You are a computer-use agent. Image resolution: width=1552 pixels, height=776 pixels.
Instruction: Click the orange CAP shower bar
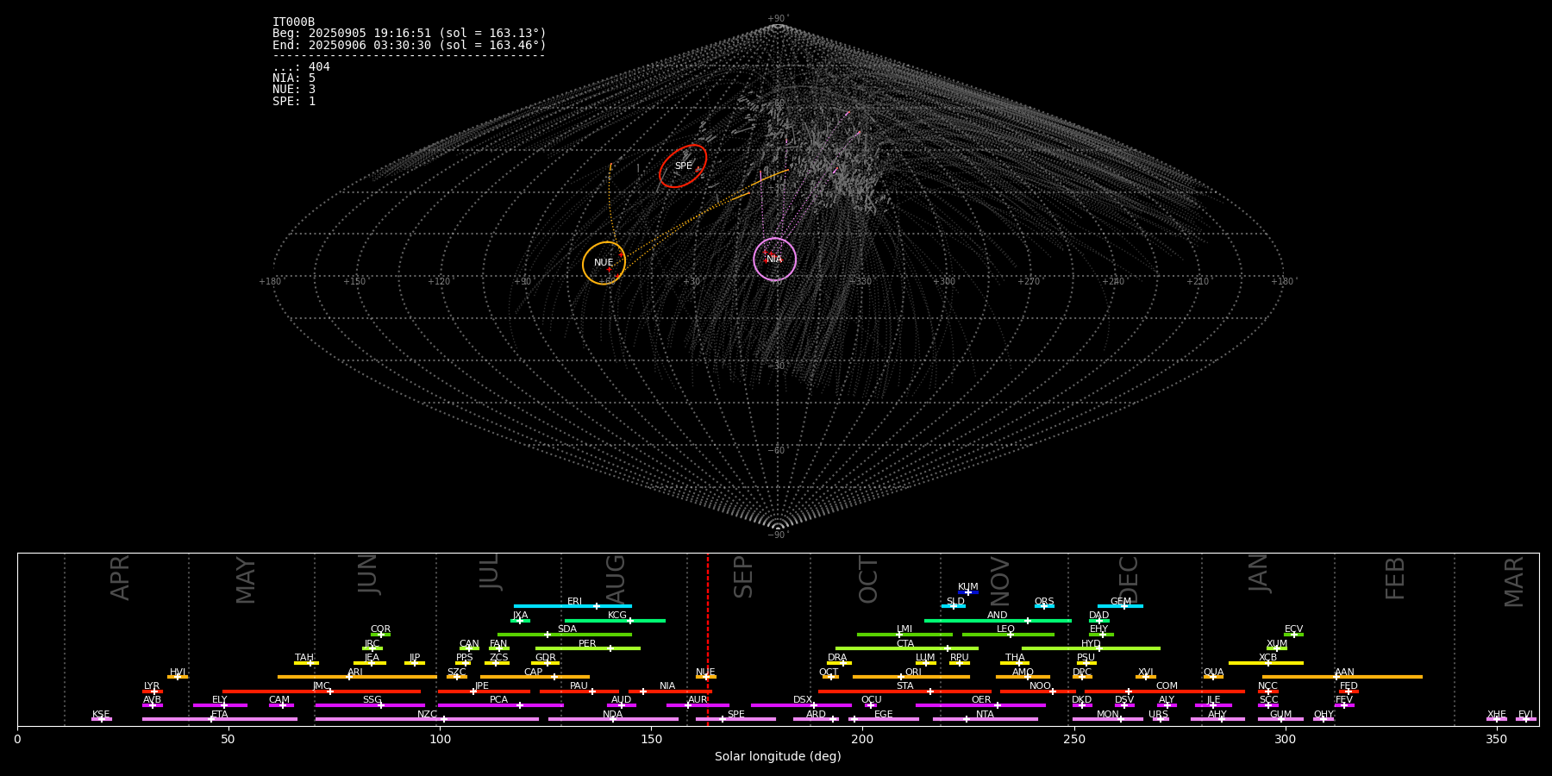pos(535,677)
